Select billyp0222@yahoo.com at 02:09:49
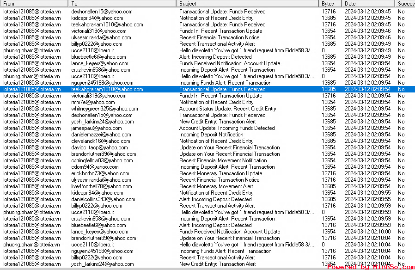This screenshot has height=270, width=415. 97,44
